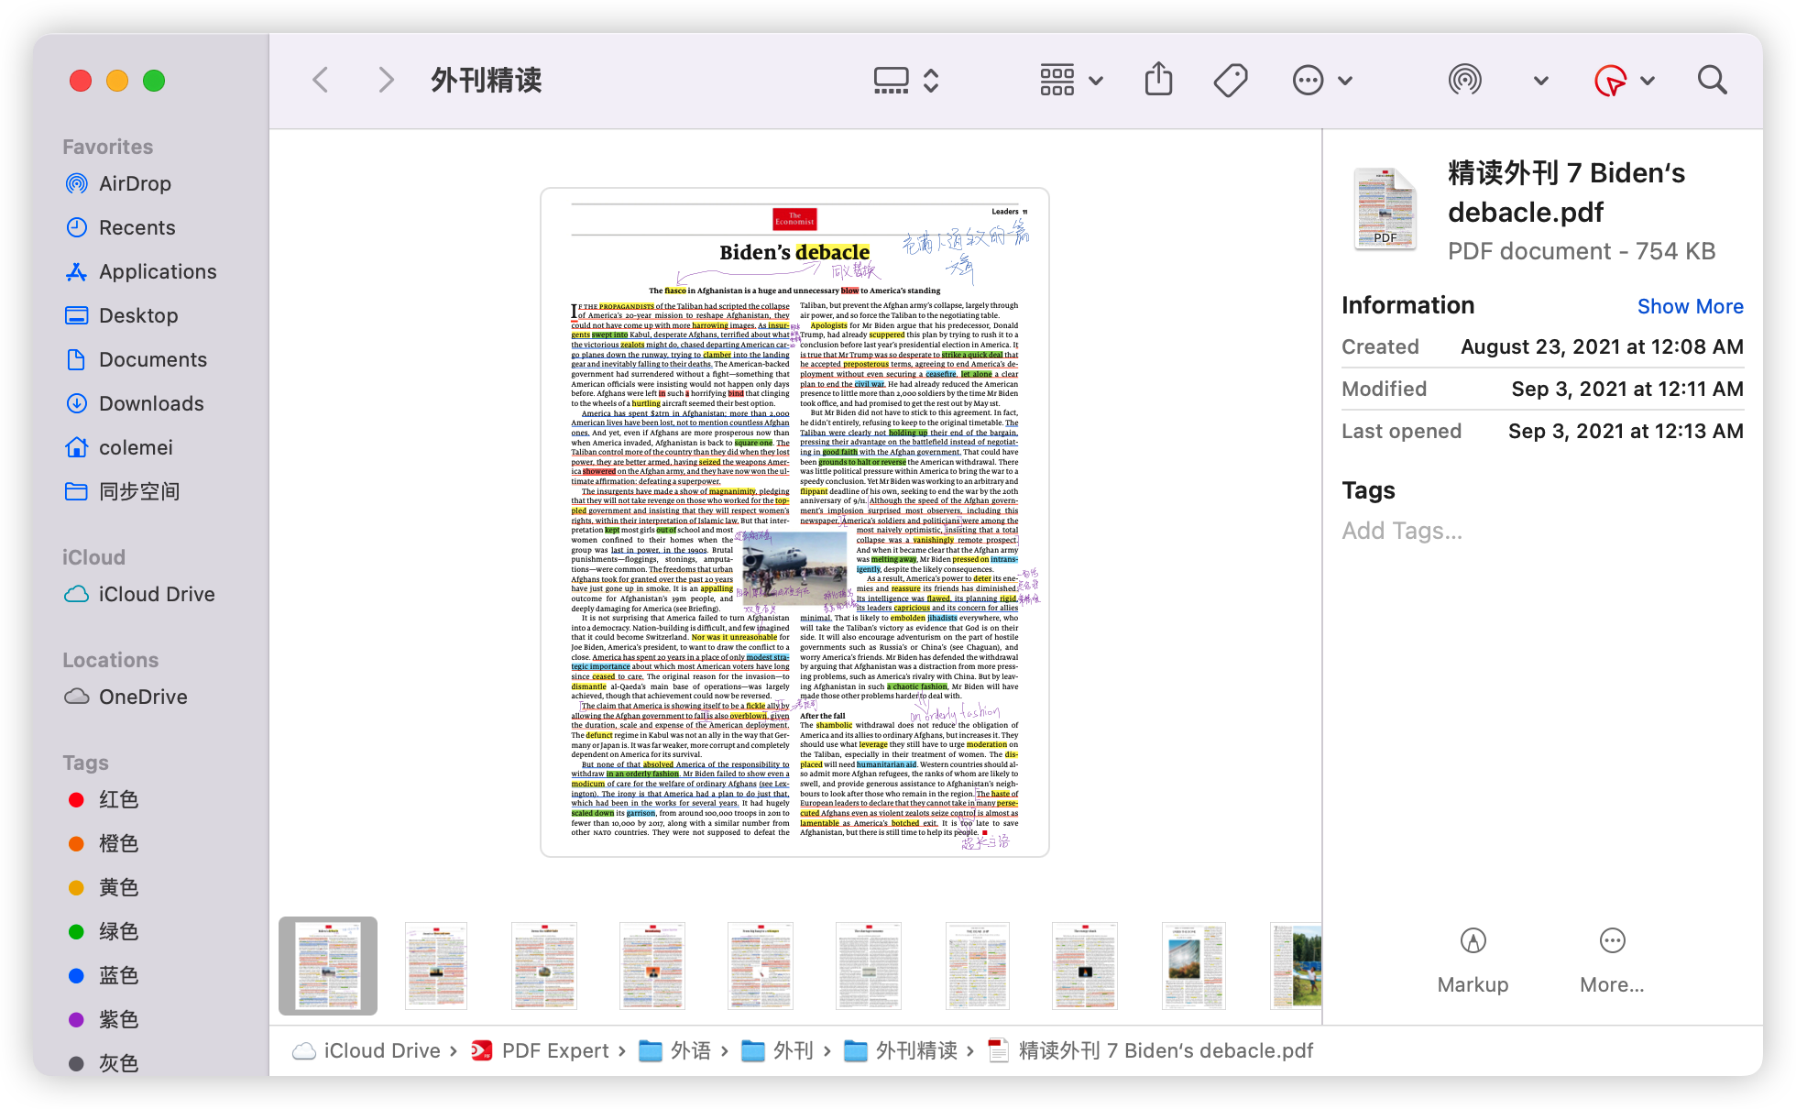Click the Locations sidebar section header
This screenshot has height=1109, width=1796.
tap(110, 660)
